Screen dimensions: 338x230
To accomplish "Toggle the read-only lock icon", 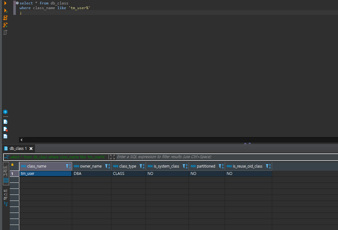I will coord(12,164).
